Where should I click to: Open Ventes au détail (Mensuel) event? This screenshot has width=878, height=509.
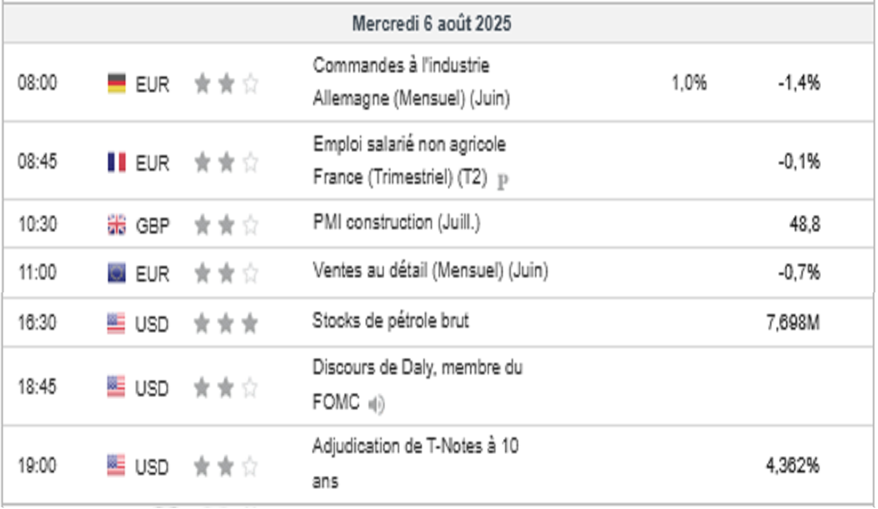pos(430,272)
